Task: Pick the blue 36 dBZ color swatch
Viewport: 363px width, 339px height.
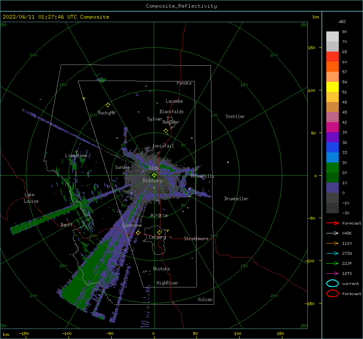Action: coord(332,147)
